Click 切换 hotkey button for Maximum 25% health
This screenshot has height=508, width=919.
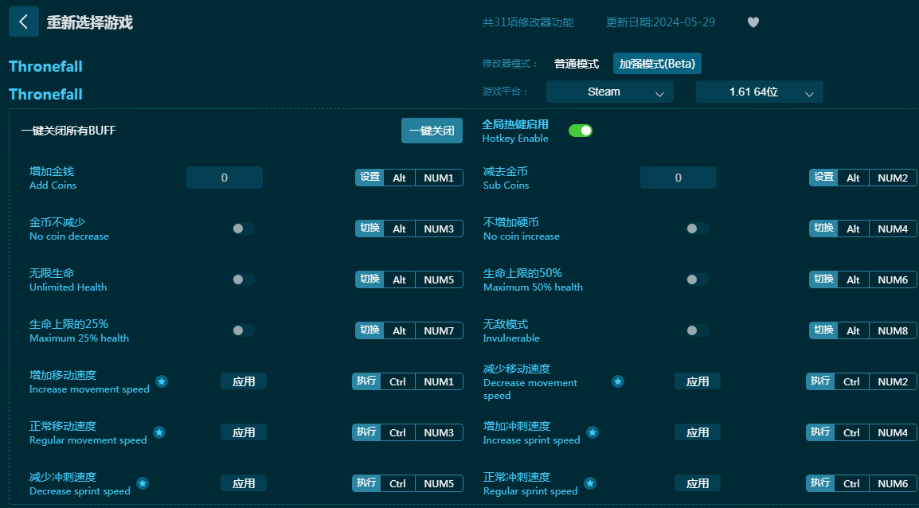[x=370, y=330]
